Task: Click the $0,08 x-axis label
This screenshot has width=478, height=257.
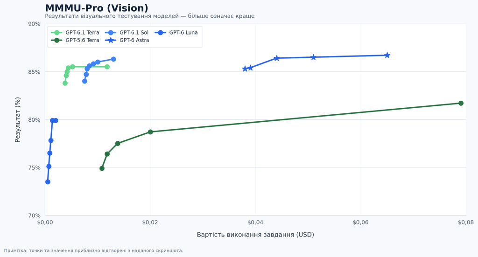Action: [466, 222]
